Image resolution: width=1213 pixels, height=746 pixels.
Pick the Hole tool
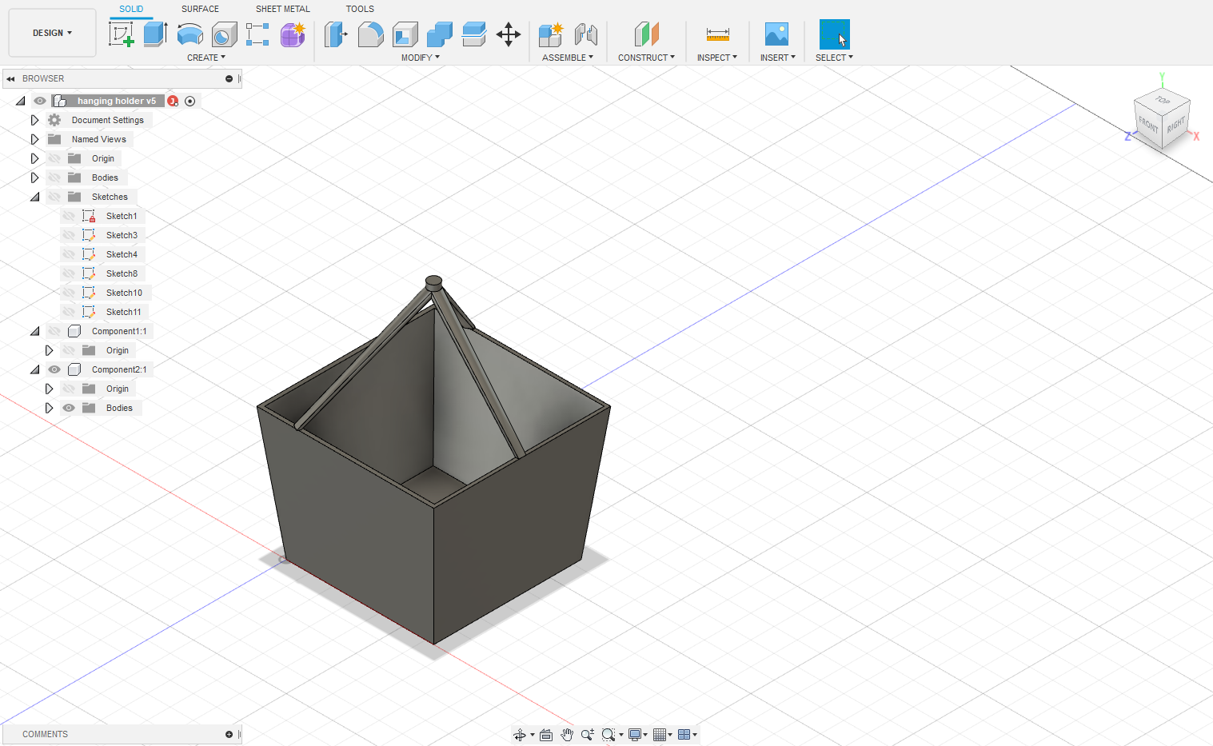click(224, 34)
